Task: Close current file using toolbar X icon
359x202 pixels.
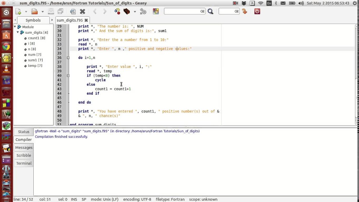Action: click(x=82, y=12)
